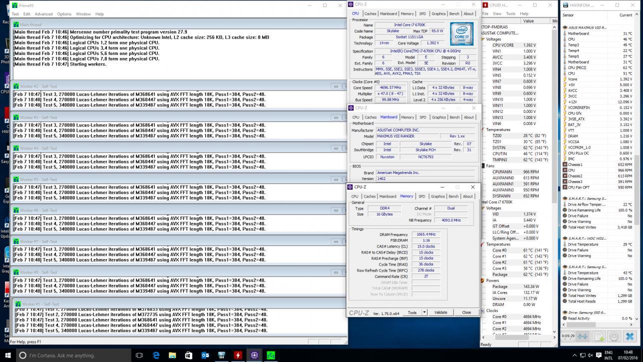643x362 pixels.
Task: Click the NB Frequency value 4093.0 MHz
Action: point(451,220)
